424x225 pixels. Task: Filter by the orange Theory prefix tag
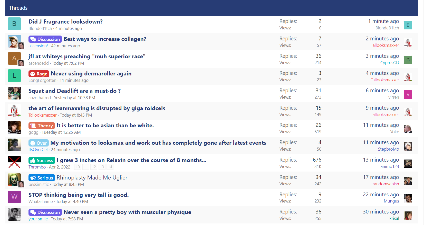pos(42,126)
